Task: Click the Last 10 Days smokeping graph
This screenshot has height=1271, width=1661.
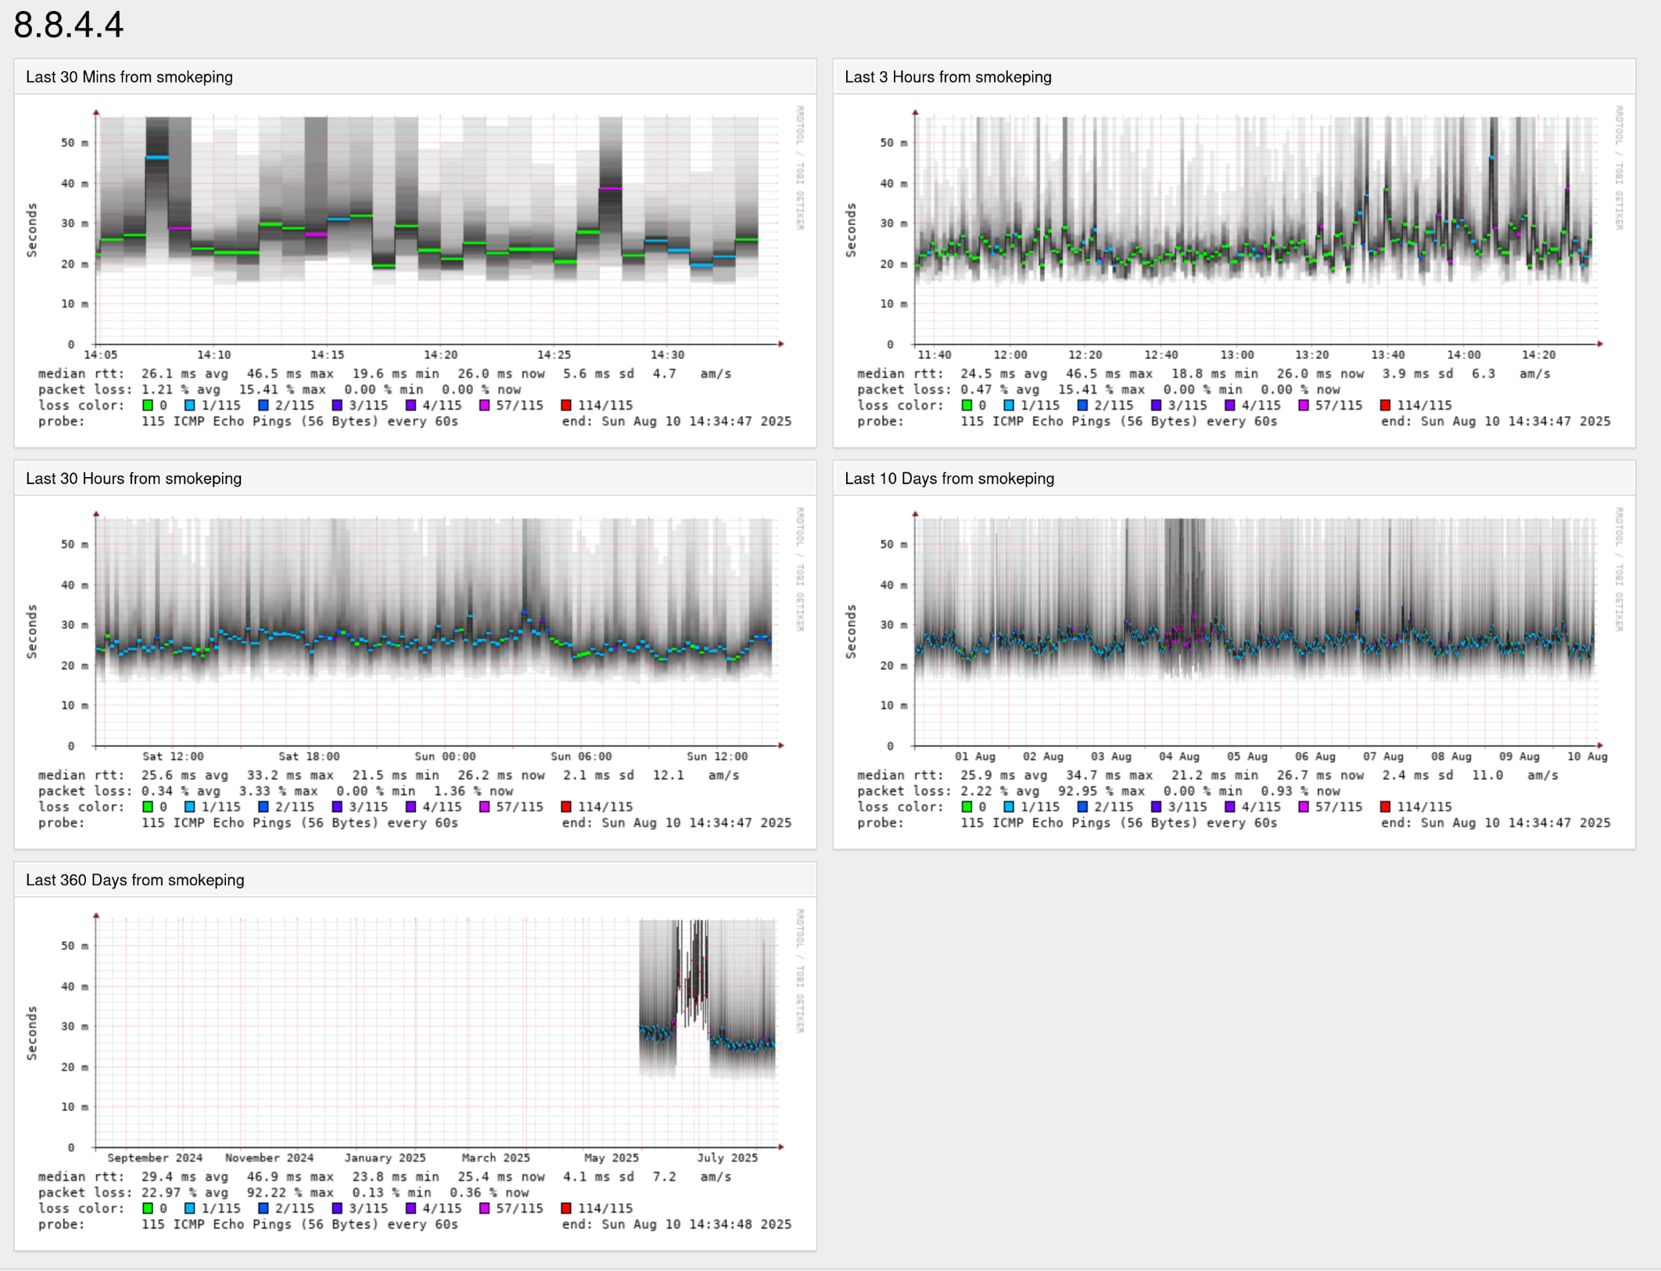Action: pyautogui.click(x=1257, y=632)
